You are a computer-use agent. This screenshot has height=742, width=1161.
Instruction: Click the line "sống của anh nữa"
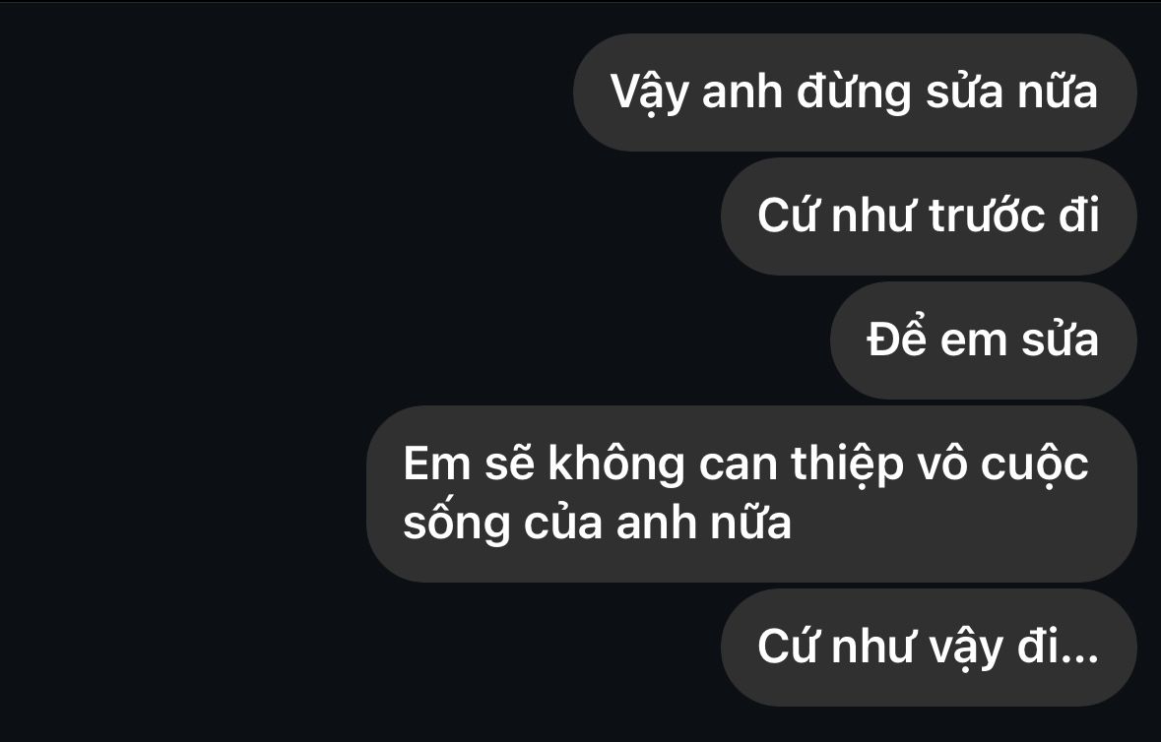point(598,523)
